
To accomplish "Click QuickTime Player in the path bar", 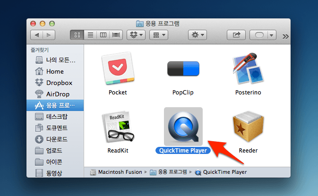I will pyautogui.click(x=221, y=172).
